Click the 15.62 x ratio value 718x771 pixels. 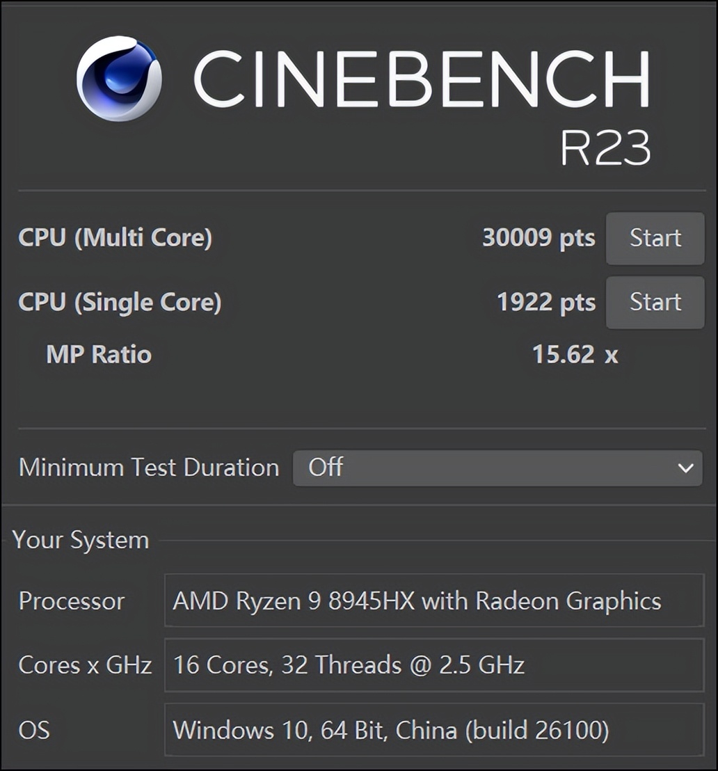click(575, 354)
